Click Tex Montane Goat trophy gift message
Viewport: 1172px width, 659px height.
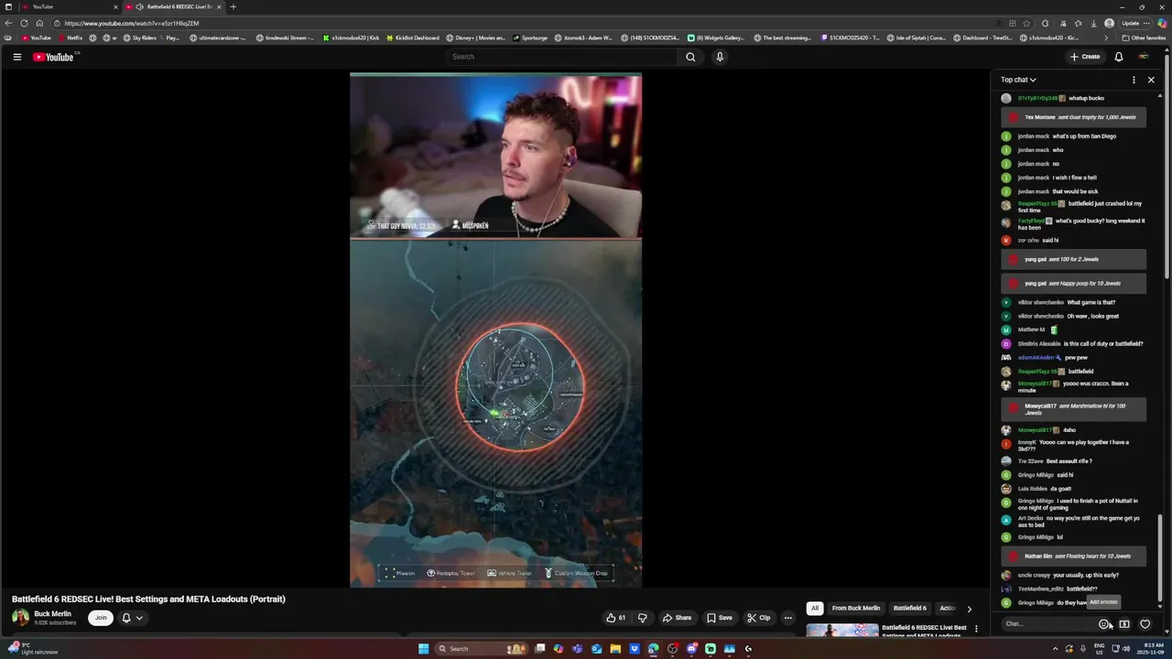[1073, 117]
